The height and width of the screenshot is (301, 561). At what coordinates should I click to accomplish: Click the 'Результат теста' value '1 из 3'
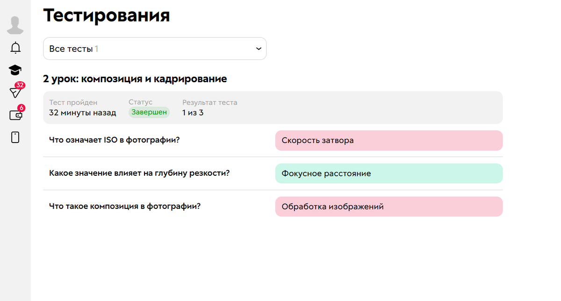click(x=192, y=112)
